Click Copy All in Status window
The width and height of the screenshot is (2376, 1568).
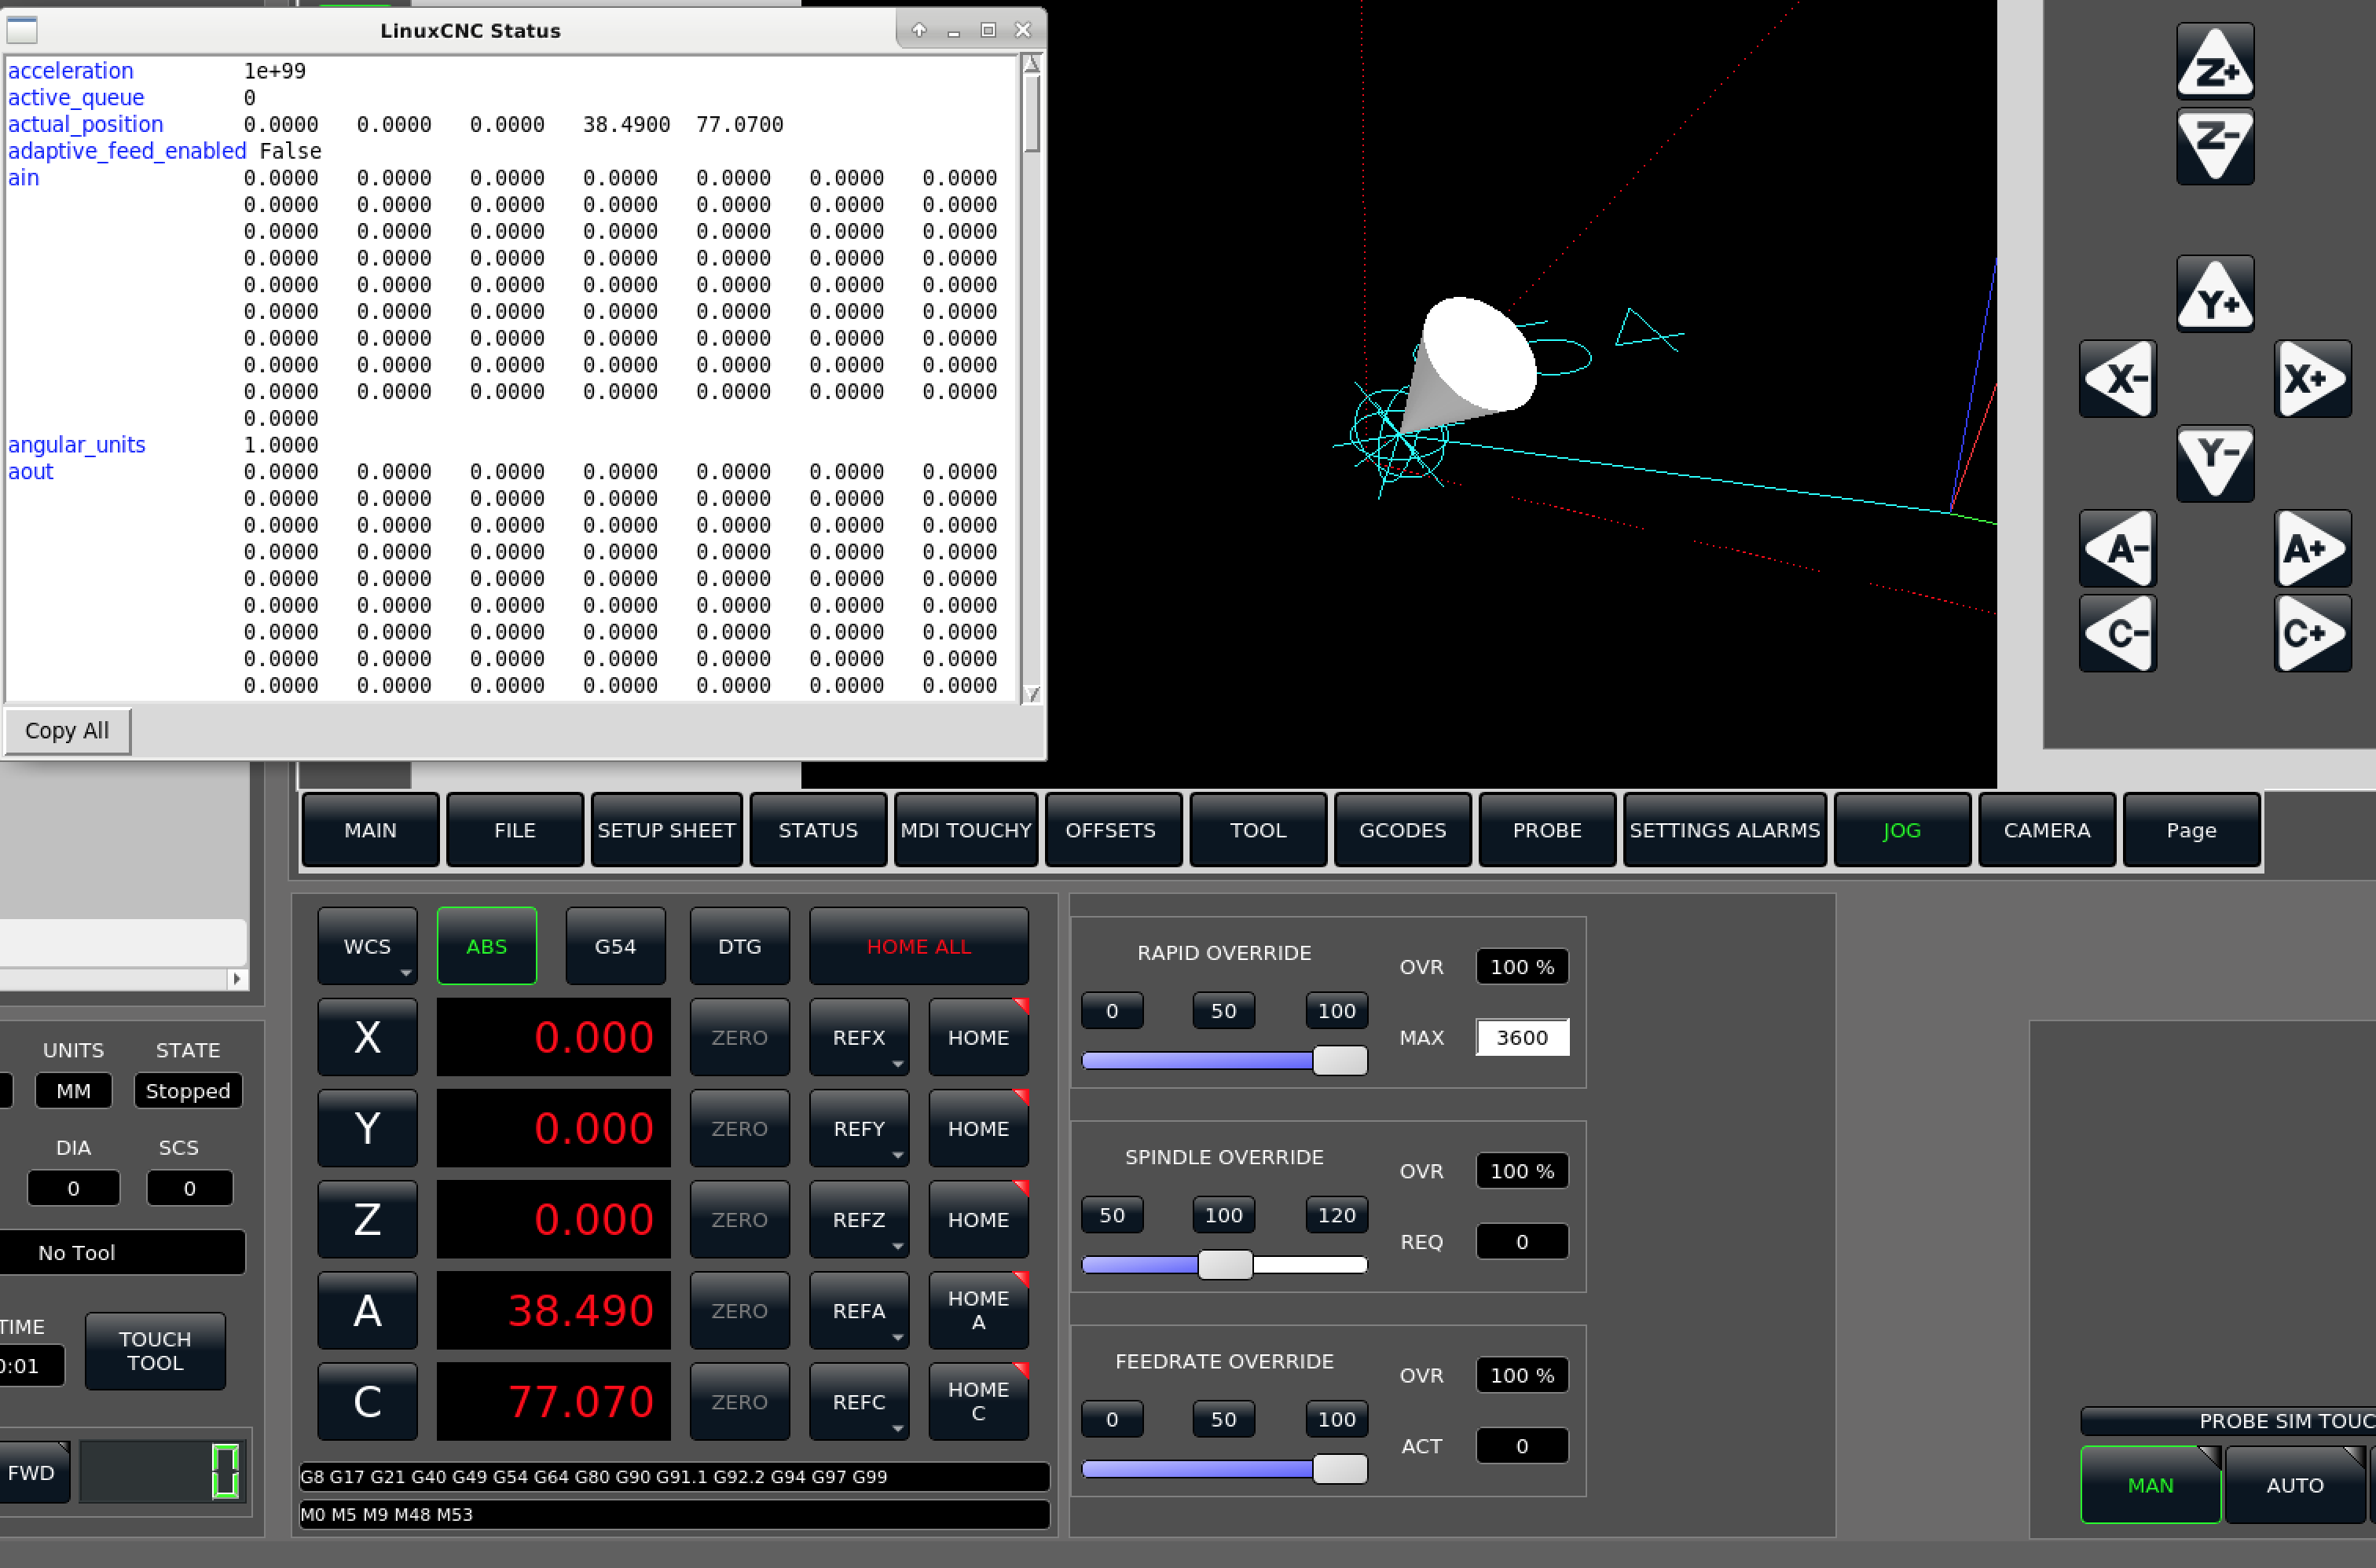(67, 730)
